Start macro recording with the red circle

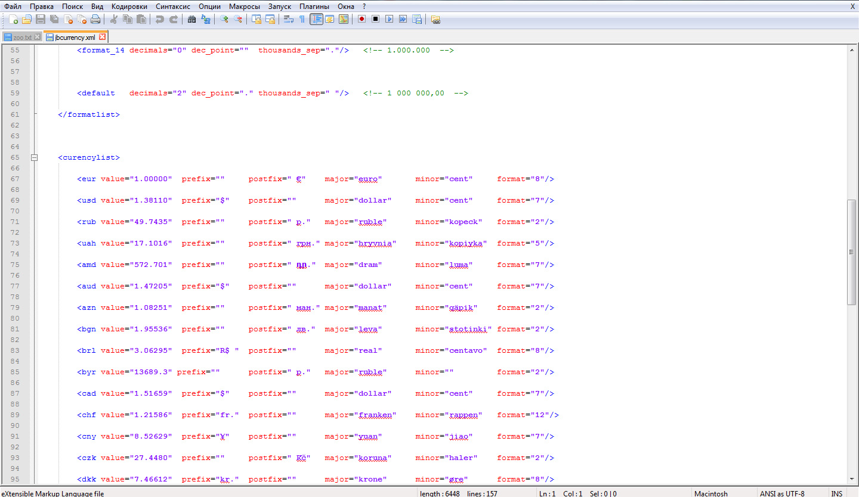click(361, 19)
